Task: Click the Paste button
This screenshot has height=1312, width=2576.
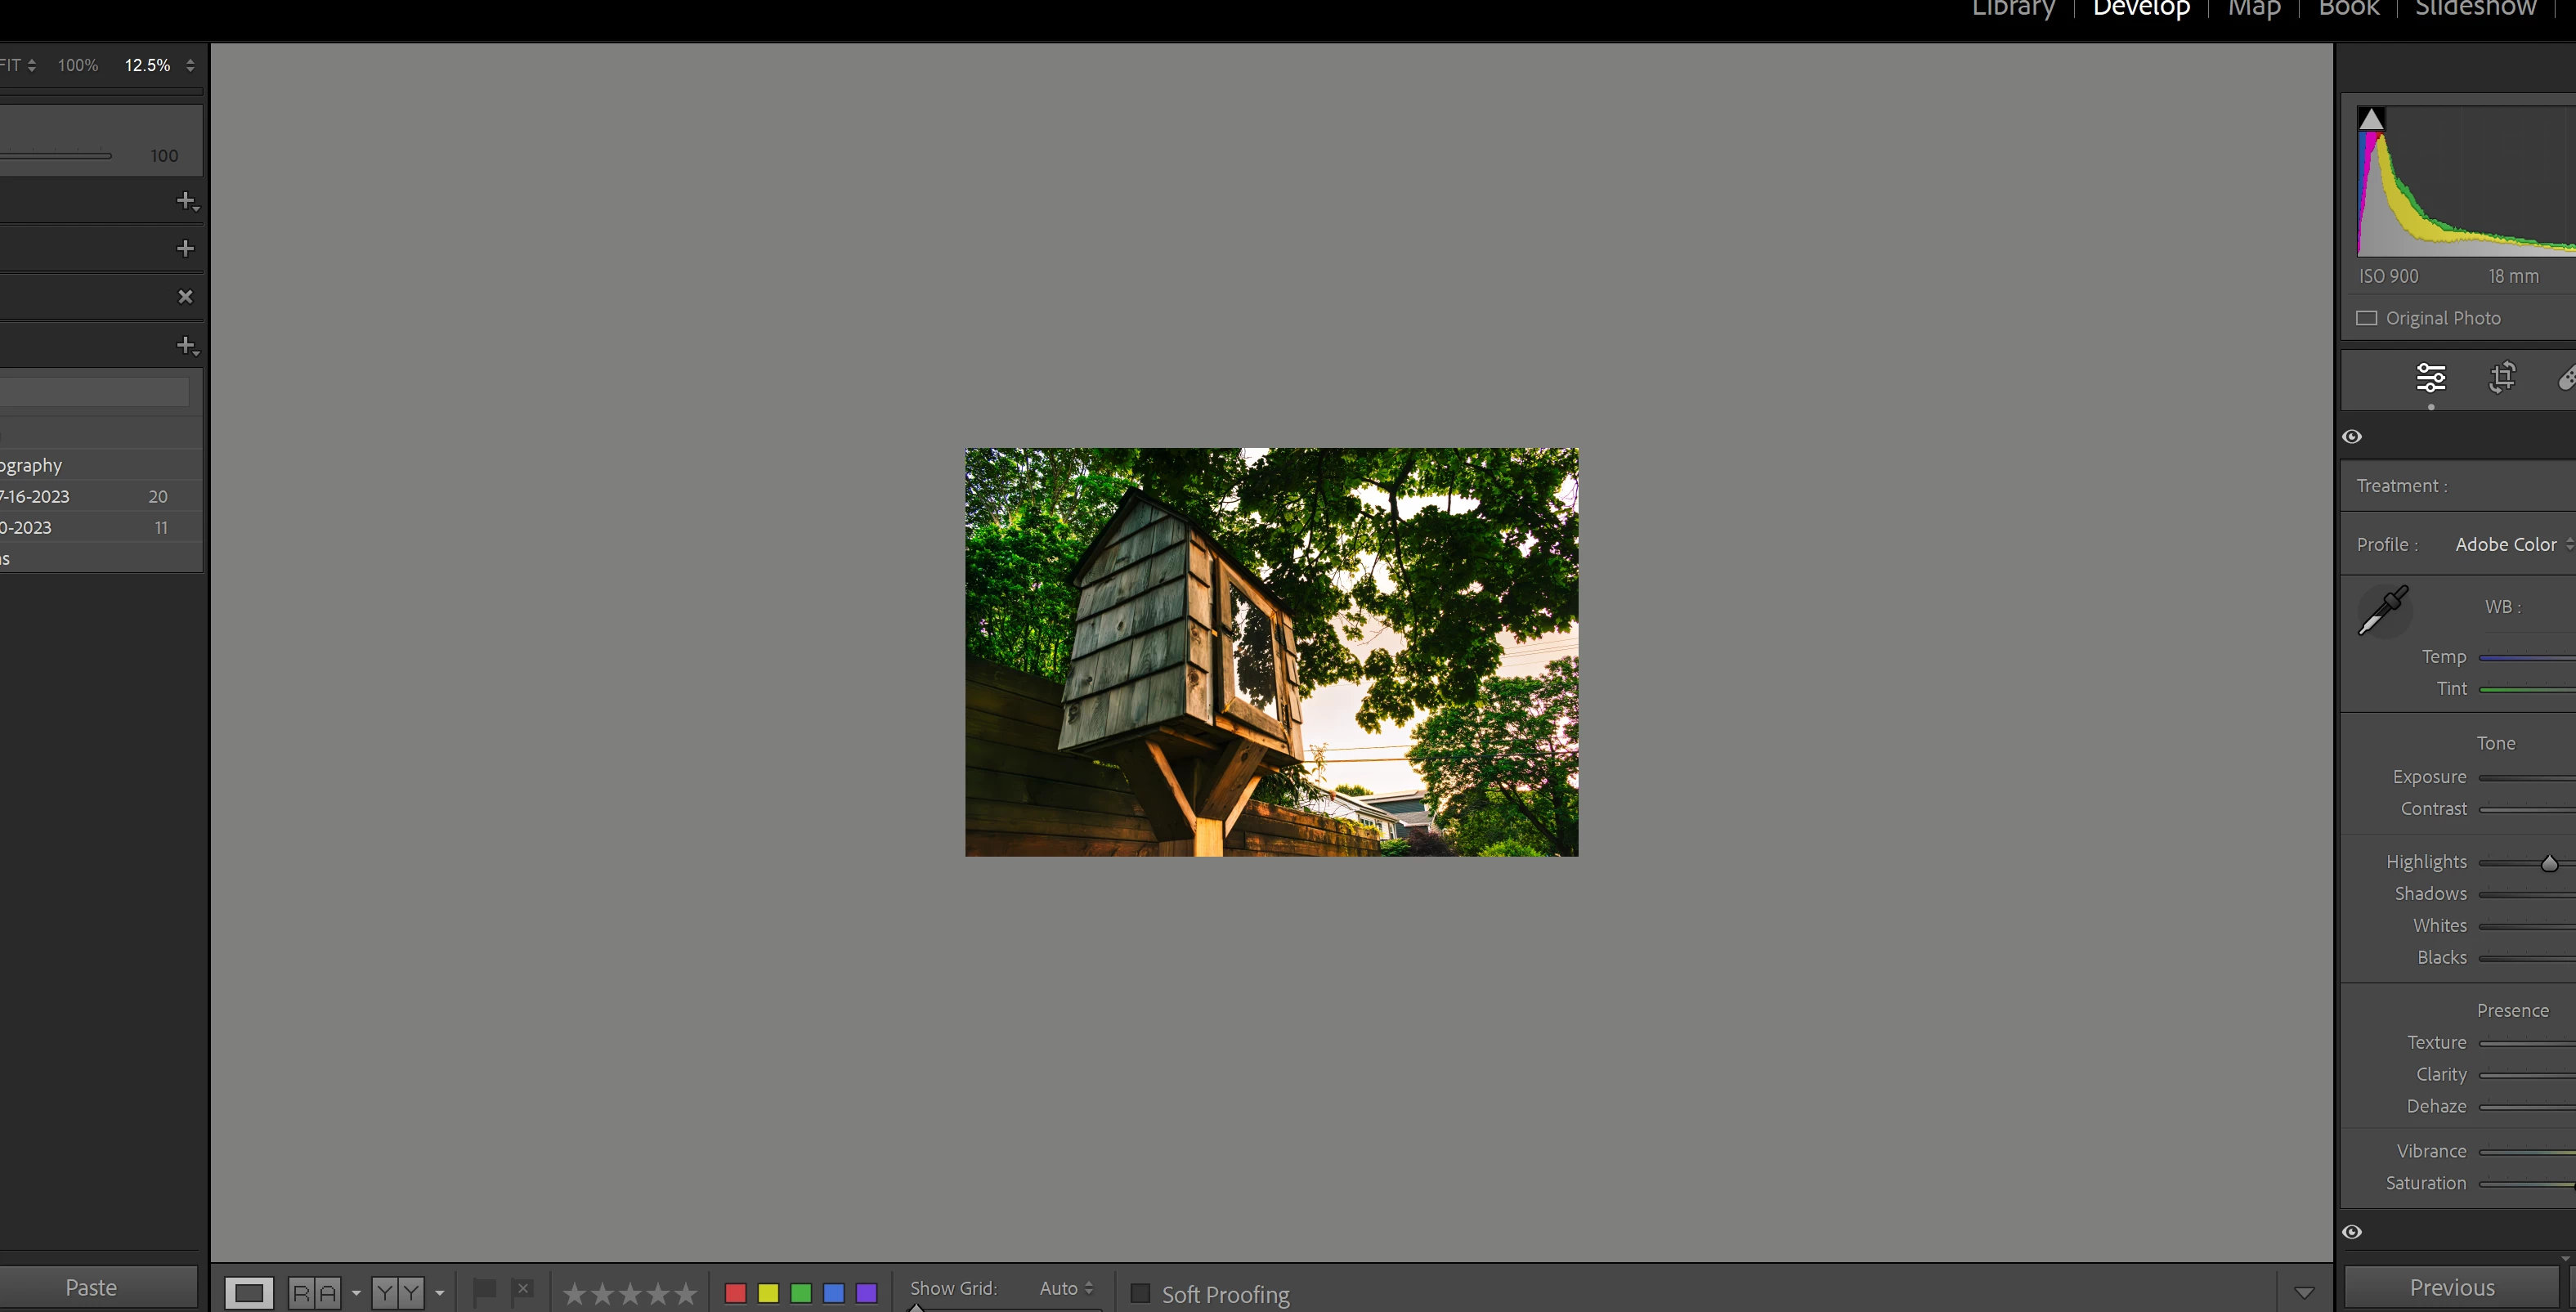Action: tap(91, 1287)
